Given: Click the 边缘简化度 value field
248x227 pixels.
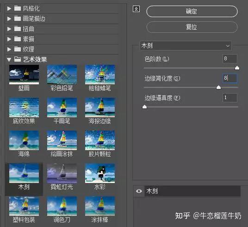Looking at the screenshot, I should pos(229,78).
